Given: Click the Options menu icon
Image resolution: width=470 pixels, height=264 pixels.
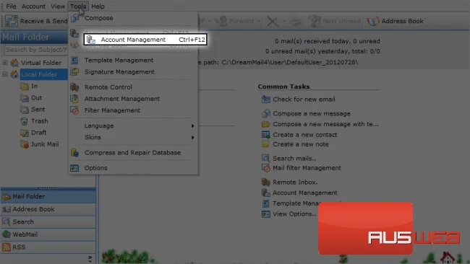Looking at the screenshot, I should (x=74, y=168).
